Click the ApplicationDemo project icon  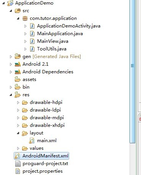pos(10,3)
